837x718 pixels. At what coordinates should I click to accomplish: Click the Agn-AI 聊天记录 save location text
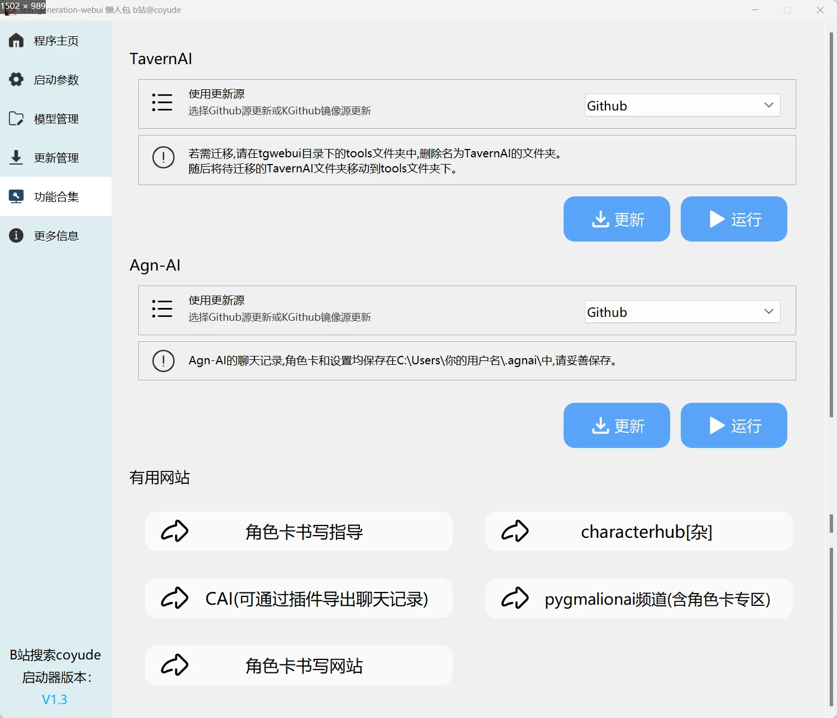(x=403, y=360)
